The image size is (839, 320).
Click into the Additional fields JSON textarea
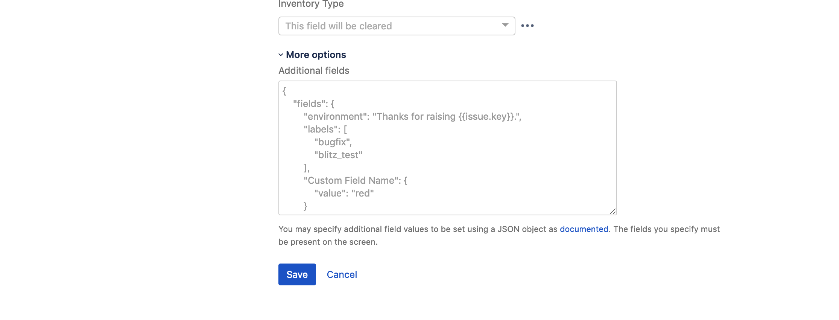[447, 148]
